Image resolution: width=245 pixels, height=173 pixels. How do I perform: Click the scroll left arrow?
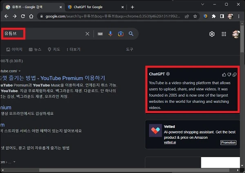click(3, 170)
